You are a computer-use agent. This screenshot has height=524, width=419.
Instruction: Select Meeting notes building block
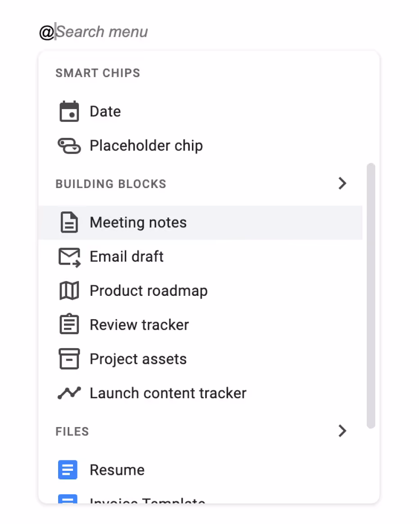[200, 223]
